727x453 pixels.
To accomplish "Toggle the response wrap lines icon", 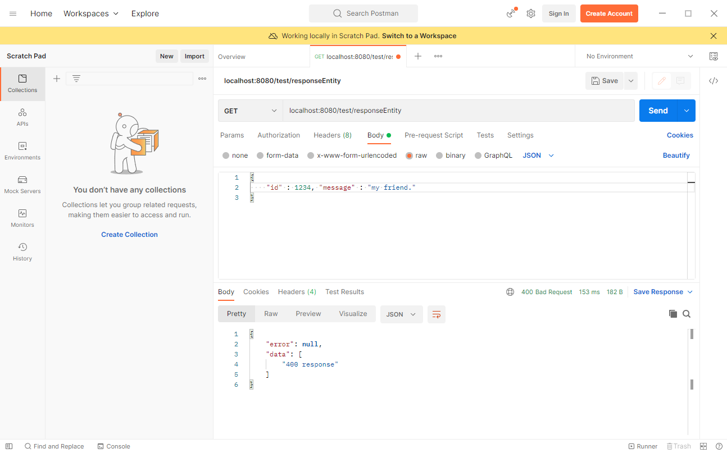I will 437,314.
